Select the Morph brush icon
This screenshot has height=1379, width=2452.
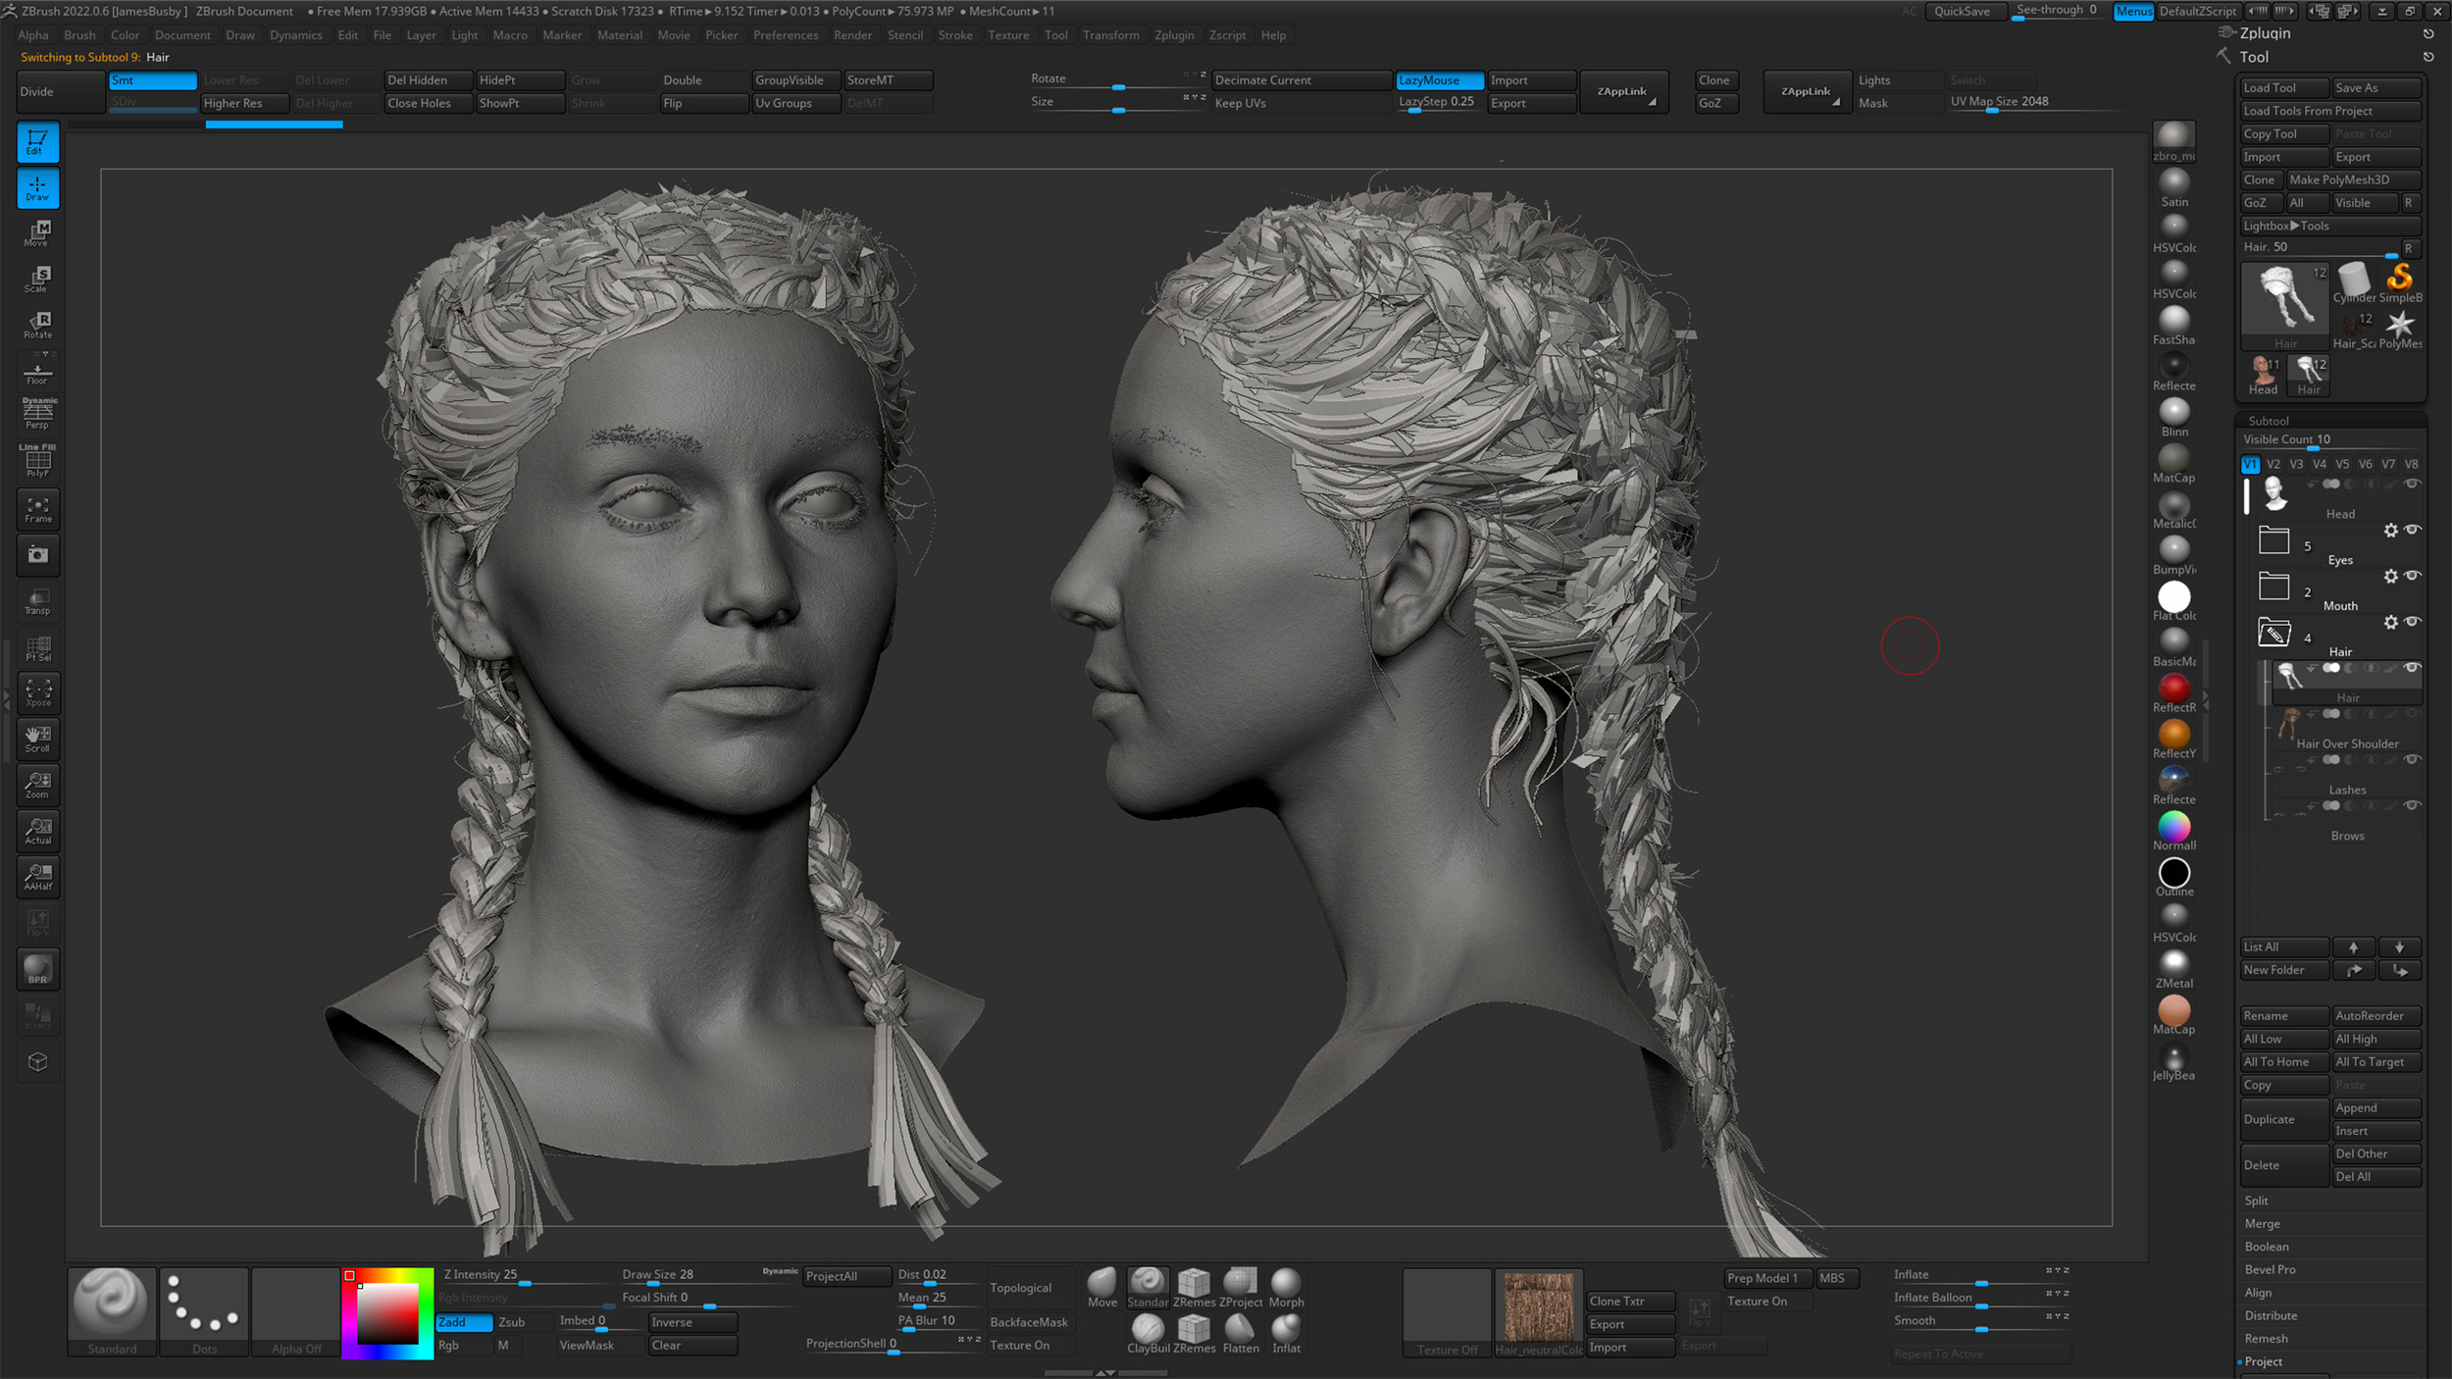(x=1286, y=1282)
